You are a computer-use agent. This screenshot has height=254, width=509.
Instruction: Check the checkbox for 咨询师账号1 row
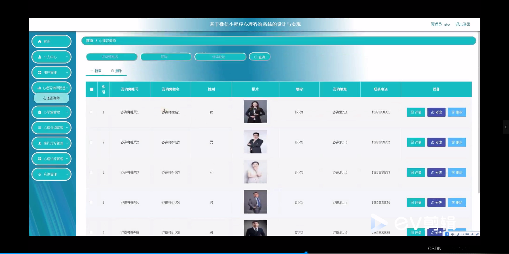point(91,112)
